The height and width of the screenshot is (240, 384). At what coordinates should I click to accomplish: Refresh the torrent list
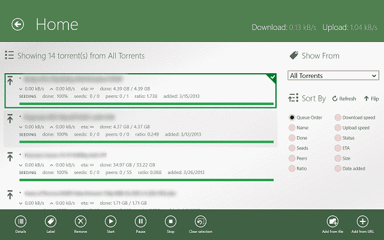[344, 98]
